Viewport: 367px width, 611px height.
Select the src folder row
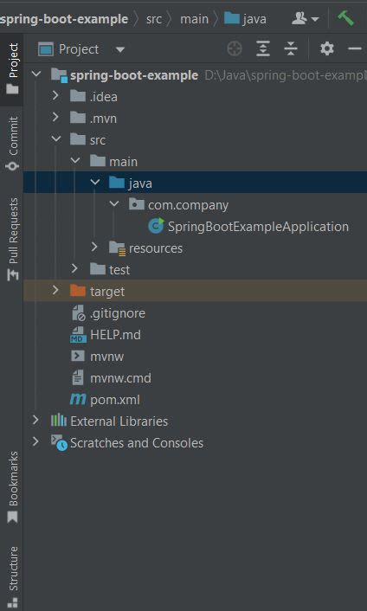[x=196, y=140]
